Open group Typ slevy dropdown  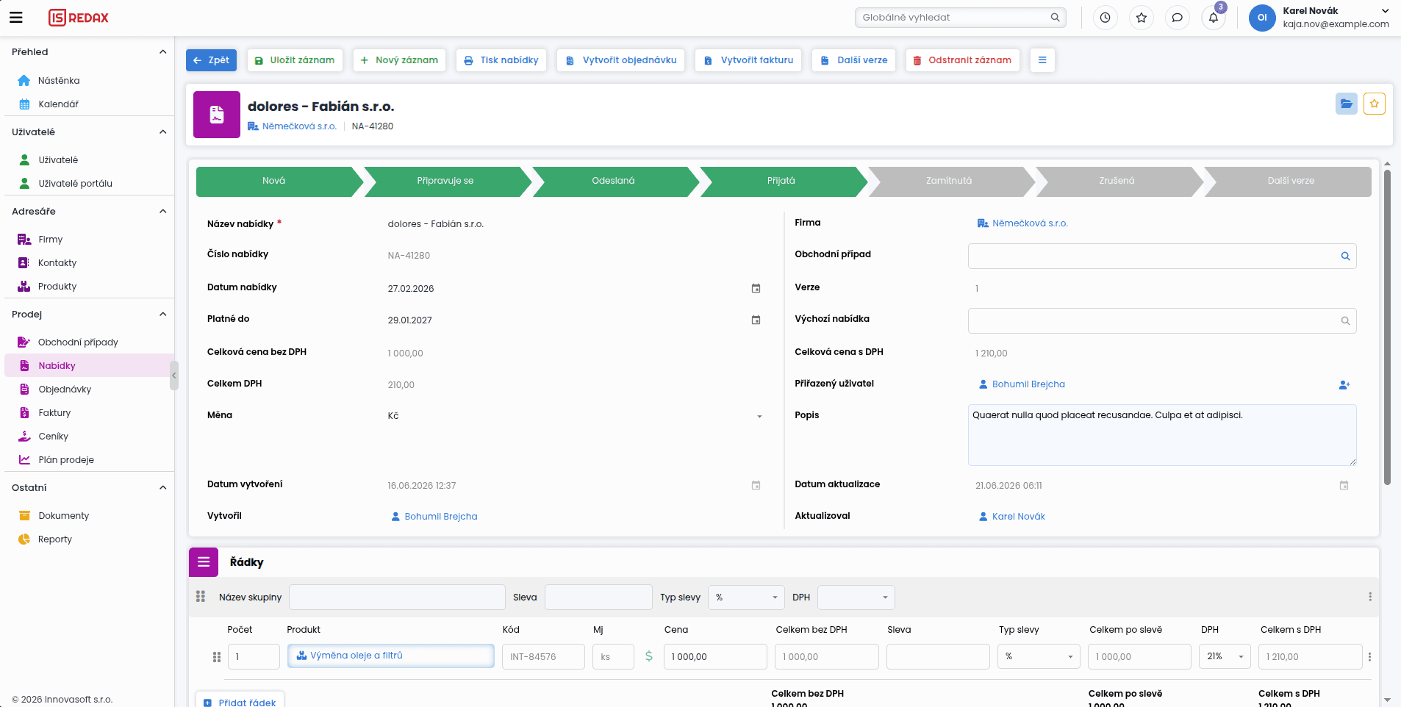[x=746, y=597]
